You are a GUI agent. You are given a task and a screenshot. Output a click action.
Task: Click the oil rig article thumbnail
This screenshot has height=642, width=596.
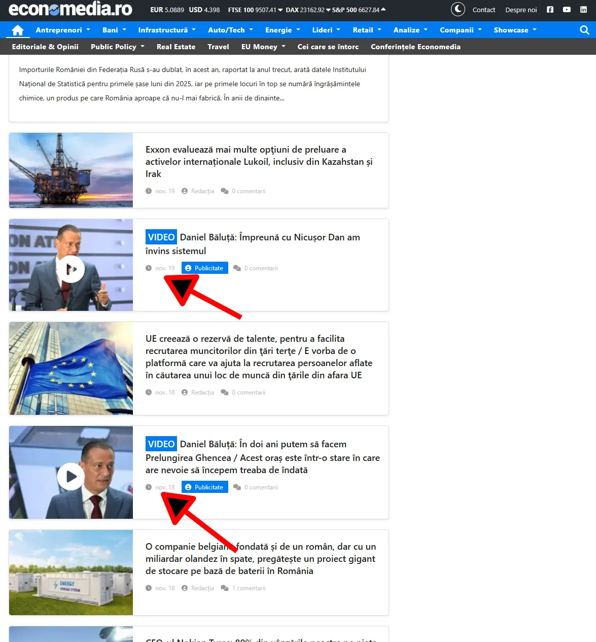click(71, 170)
